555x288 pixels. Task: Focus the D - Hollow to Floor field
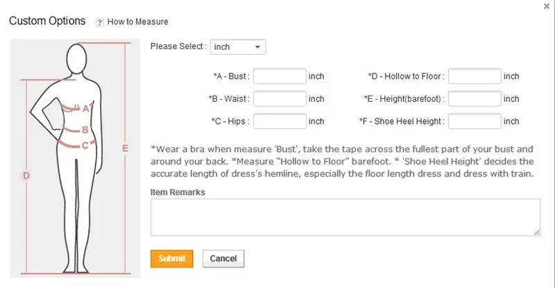pos(475,76)
